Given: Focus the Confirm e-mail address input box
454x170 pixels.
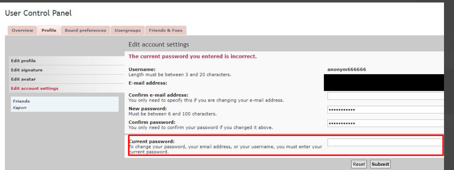Looking at the screenshot, I should coord(385,96).
